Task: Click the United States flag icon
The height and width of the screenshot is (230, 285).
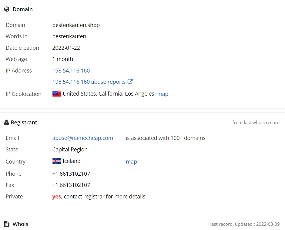Action: click(57, 94)
